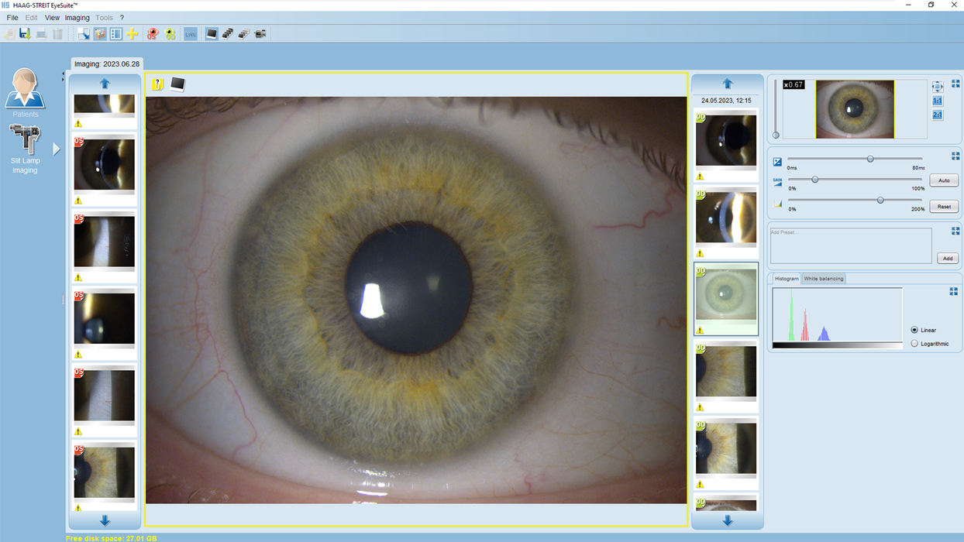Activate the LIVE imaging mode icon
The height and width of the screenshot is (542, 964).
(190, 33)
